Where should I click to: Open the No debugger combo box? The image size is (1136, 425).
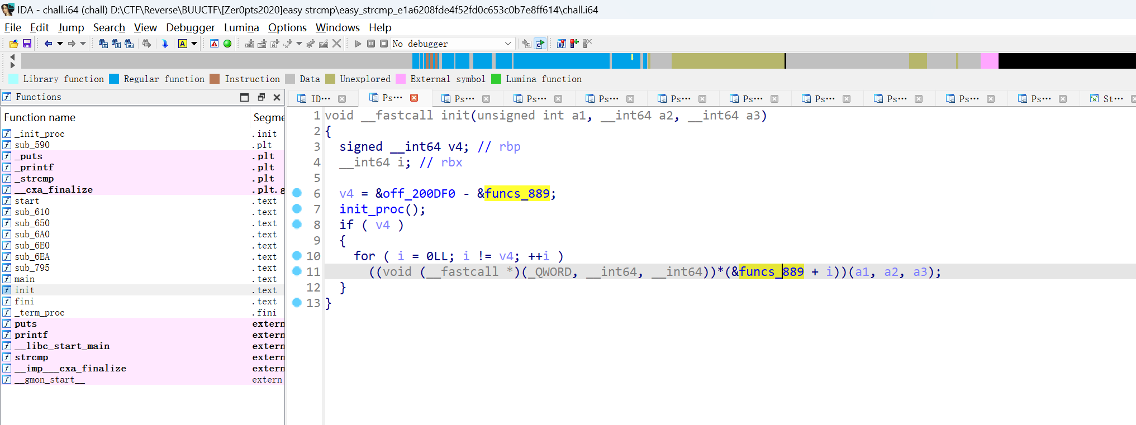click(452, 44)
